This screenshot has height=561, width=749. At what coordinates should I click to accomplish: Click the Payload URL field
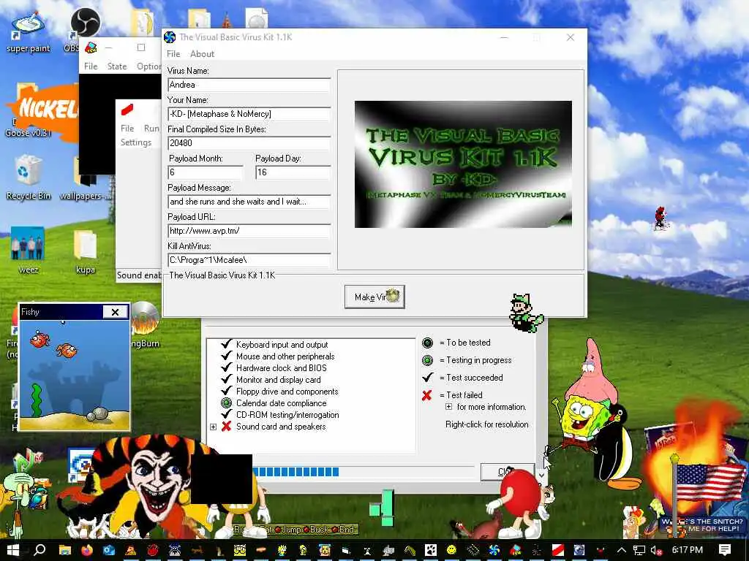249,231
